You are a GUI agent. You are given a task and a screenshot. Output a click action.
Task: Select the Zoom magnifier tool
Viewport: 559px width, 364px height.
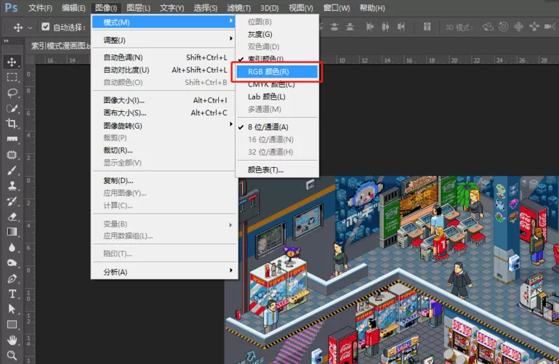(12, 355)
